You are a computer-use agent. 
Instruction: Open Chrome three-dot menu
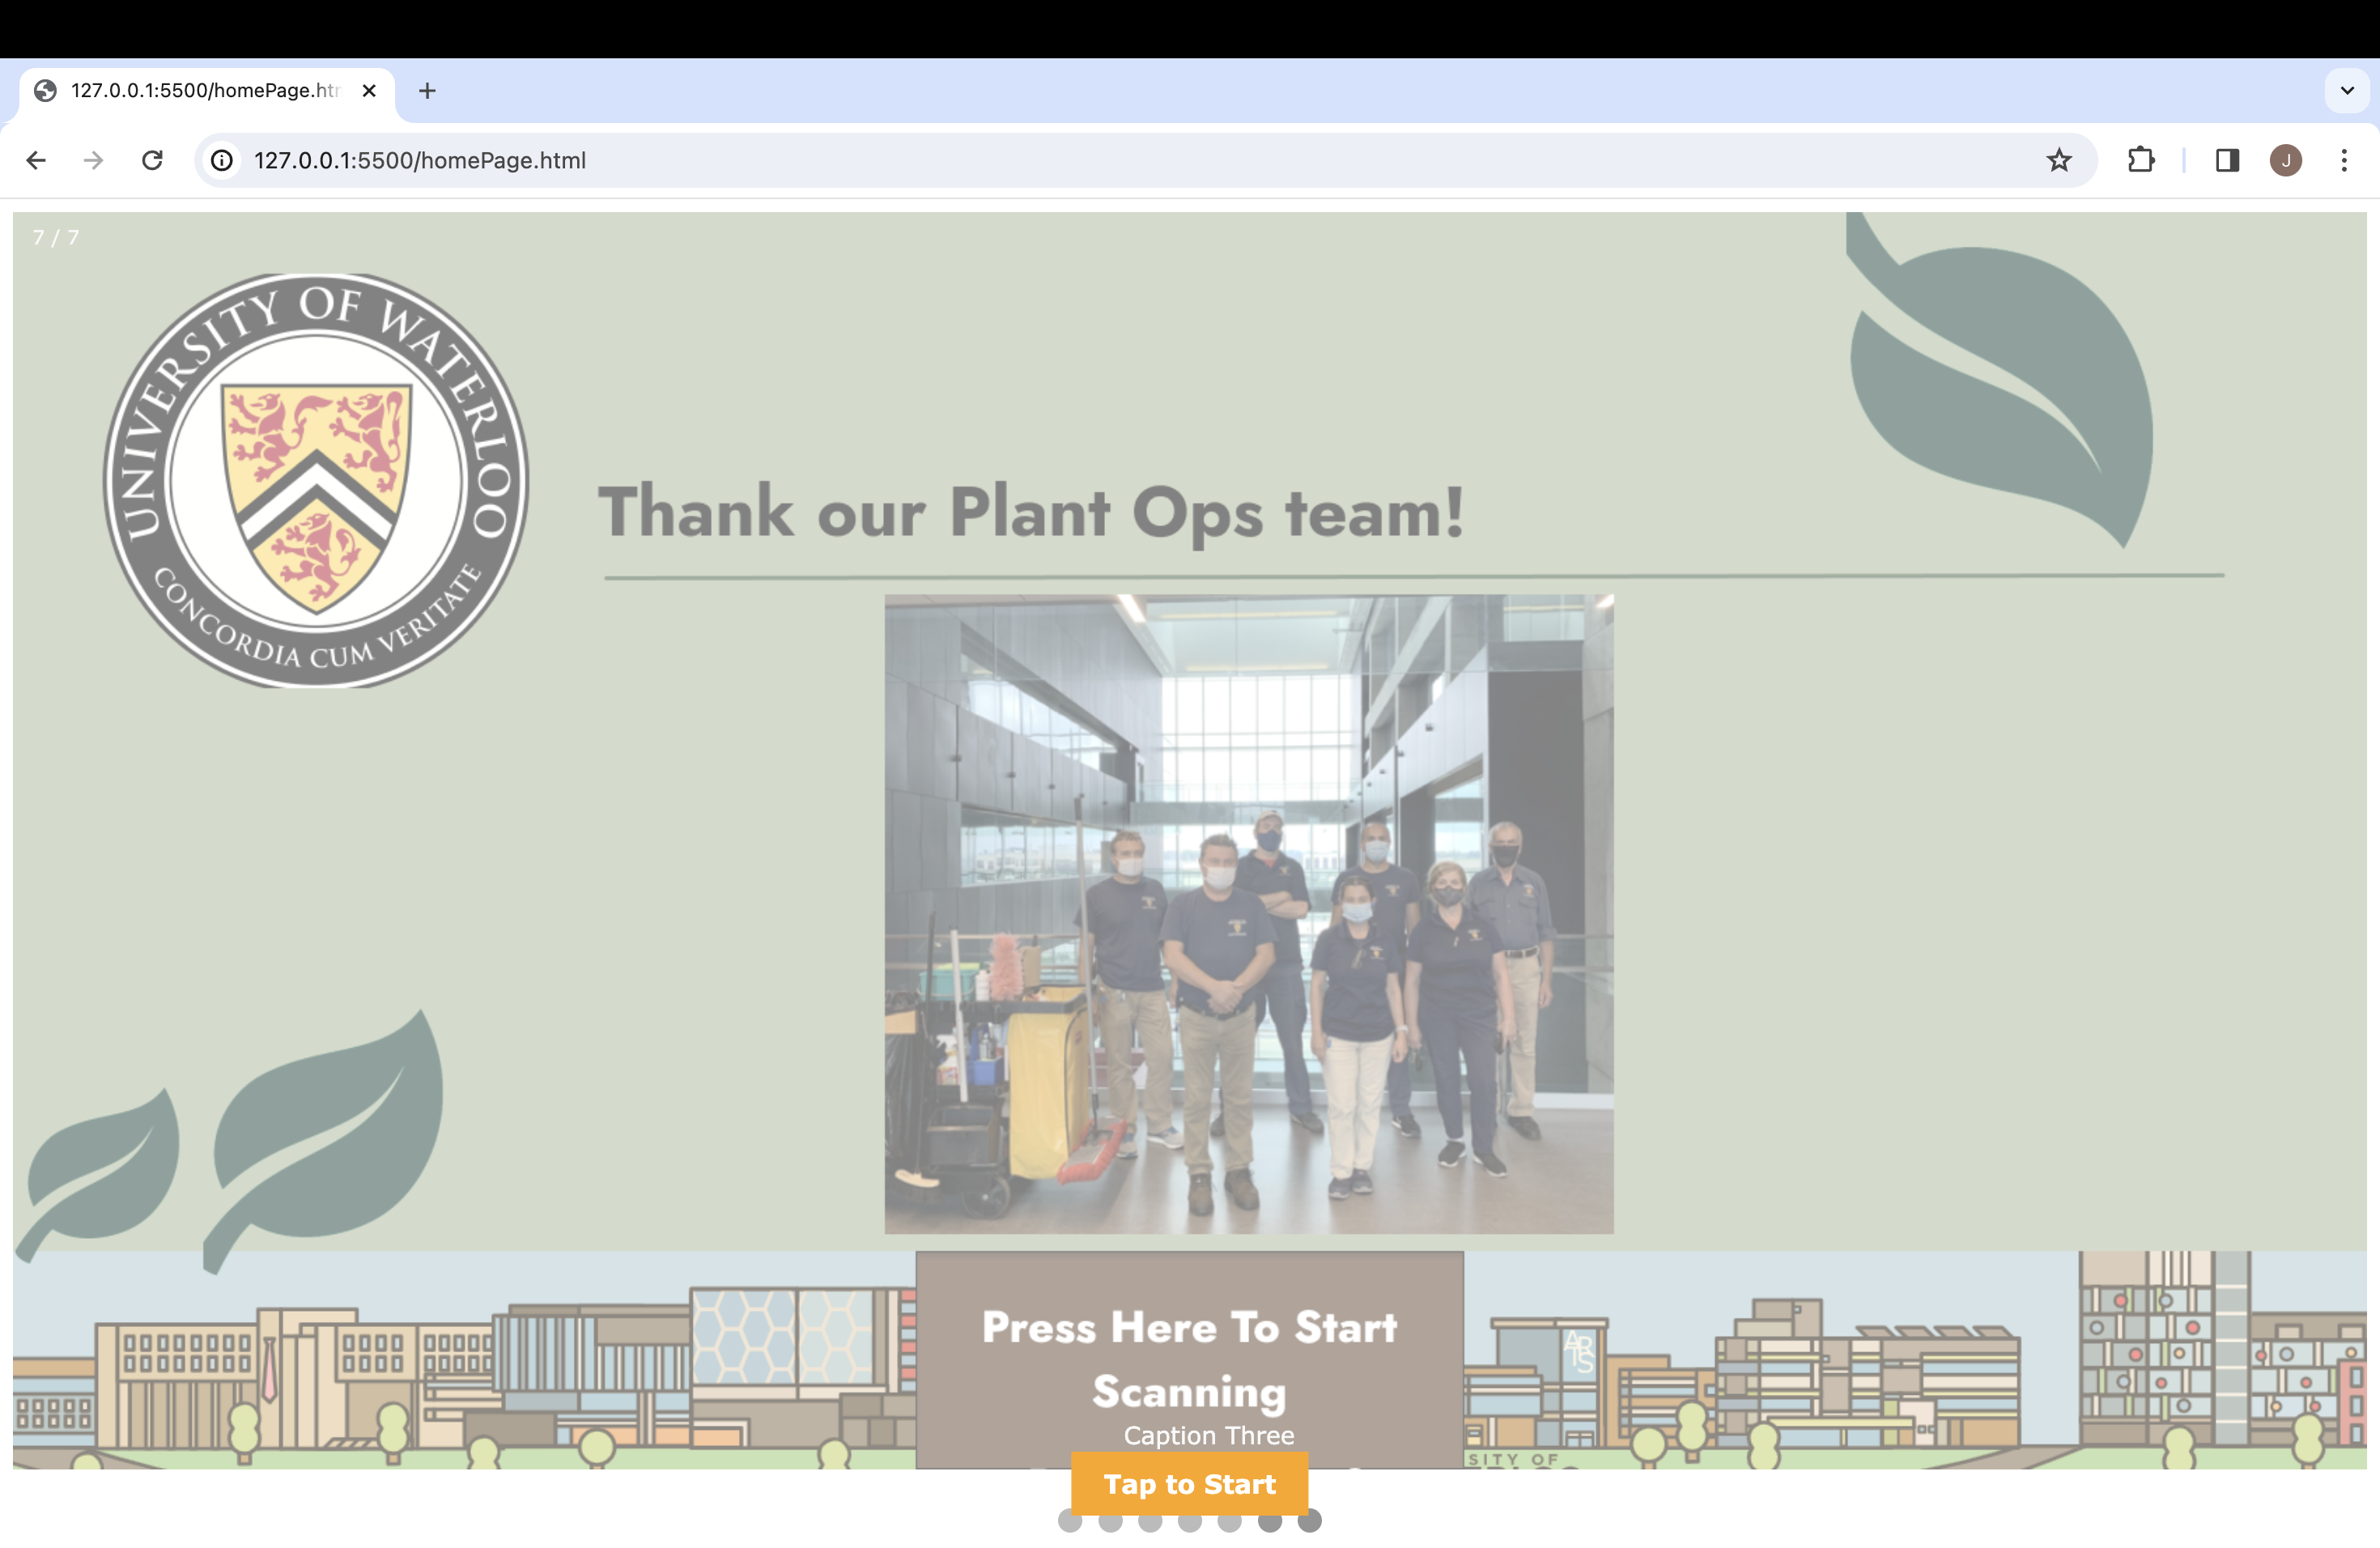tap(2343, 160)
